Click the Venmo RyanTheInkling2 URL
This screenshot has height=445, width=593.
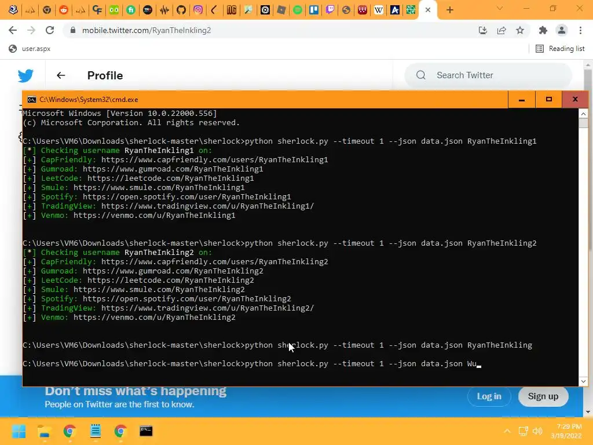(154, 318)
